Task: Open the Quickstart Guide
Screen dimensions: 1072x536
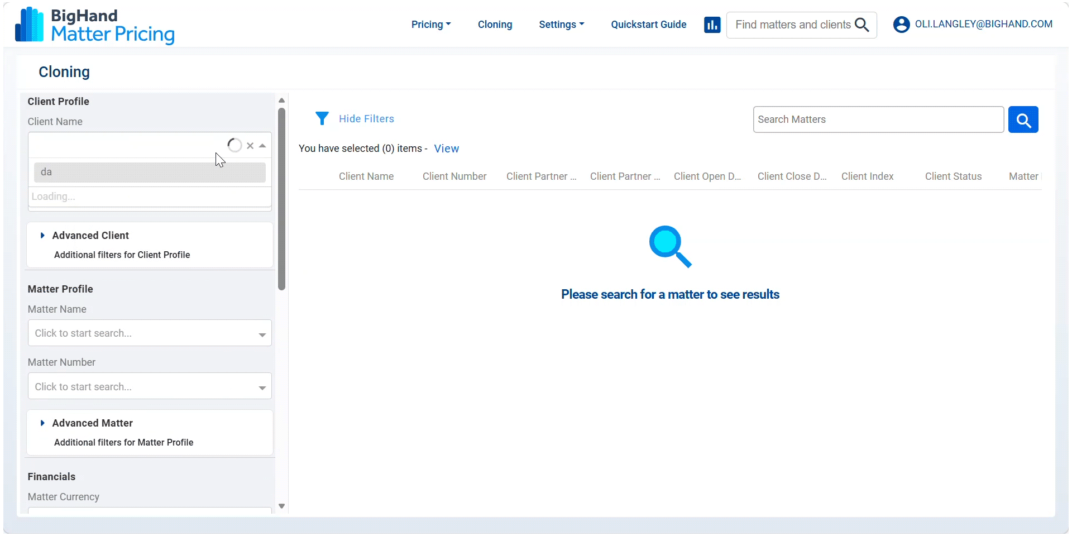Action: click(x=648, y=25)
